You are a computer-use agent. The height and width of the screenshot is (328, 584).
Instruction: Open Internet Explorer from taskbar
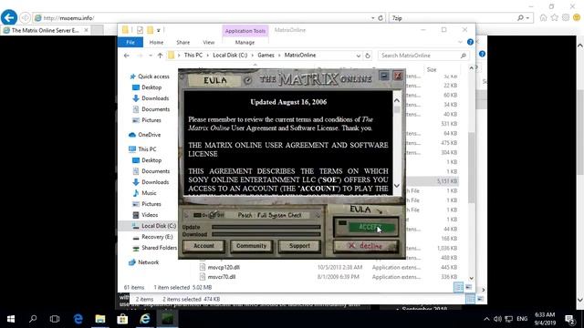pyautogui.click(x=144, y=319)
